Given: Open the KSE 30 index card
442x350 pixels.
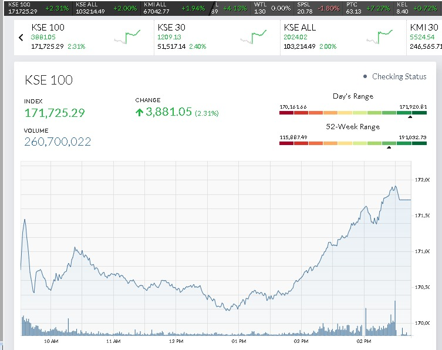Looking at the screenshot, I should tap(217, 38).
